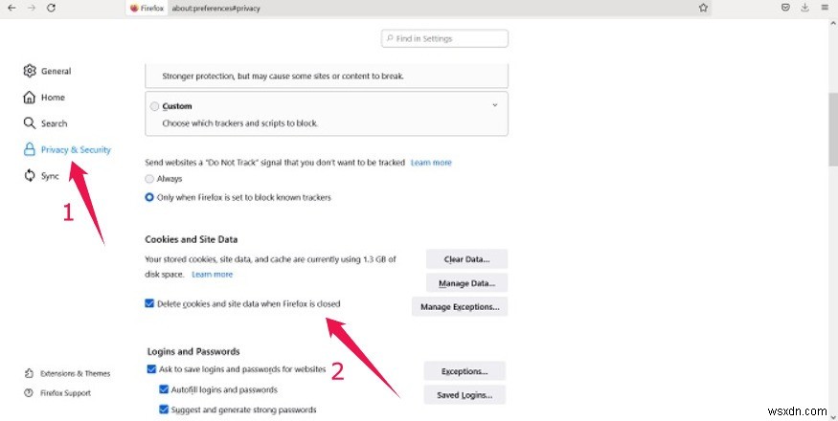Click the Privacy & Security lock icon
Screen dimensions: 838x421
(30, 149)
